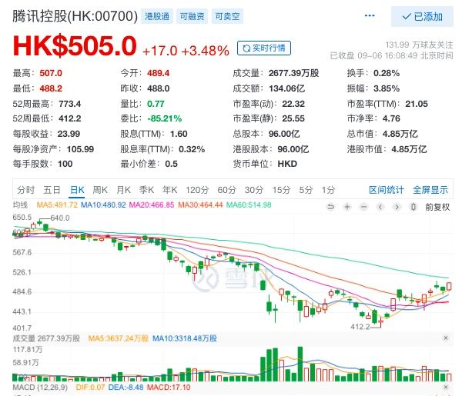The image size is (472, 396).
Task: Click the 640.0 high marker on chart
Action: (x=60, y=218)
